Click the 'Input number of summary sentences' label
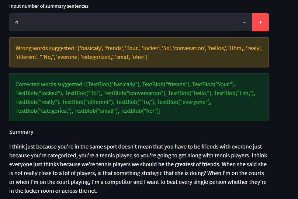298x199 pixels. [x=49, y=6]
